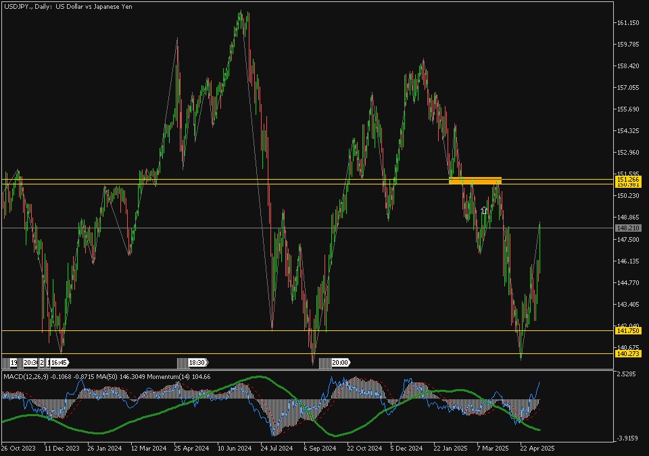Click the 12 Mar 2024 date label
Screen dimensions: 649x456
click(x=149, y=448)
